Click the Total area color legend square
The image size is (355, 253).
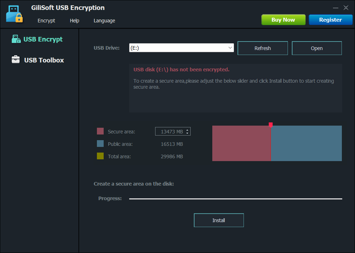point(100,156)
